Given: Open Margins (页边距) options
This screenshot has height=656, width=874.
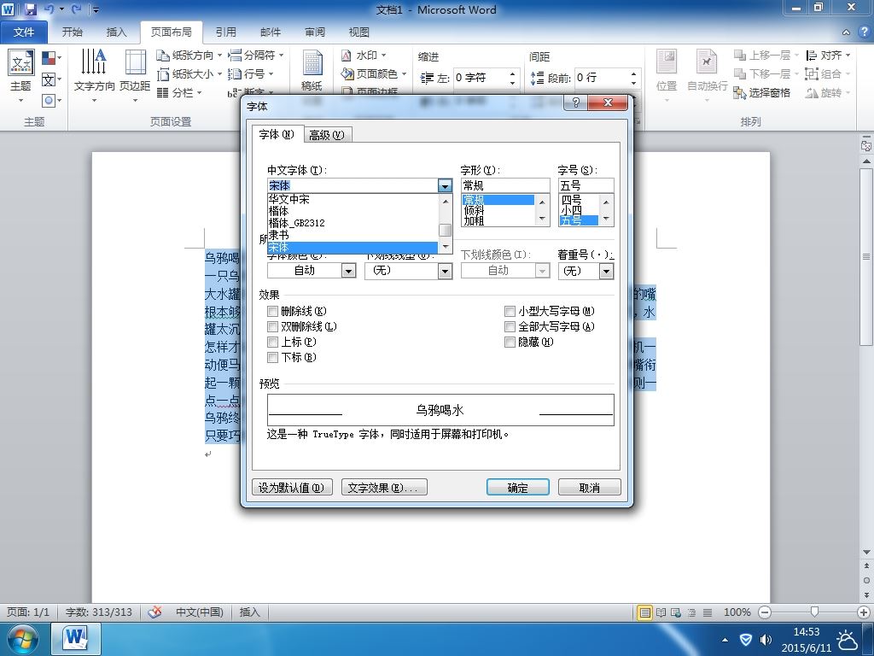Looking at the screenshot, I should [135, 76].
